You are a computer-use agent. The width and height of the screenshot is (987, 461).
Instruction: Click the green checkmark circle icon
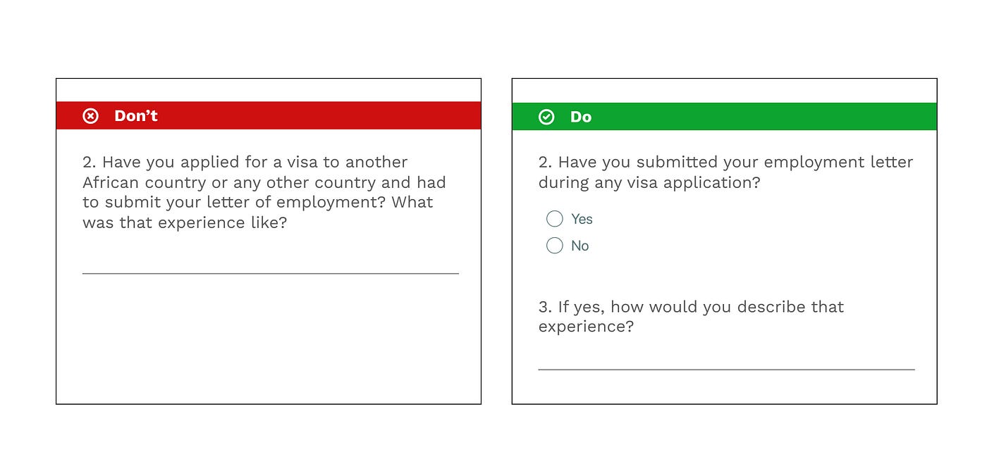[x=546, y=117]
